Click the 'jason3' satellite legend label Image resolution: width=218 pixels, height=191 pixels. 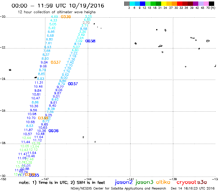[144, 182]
